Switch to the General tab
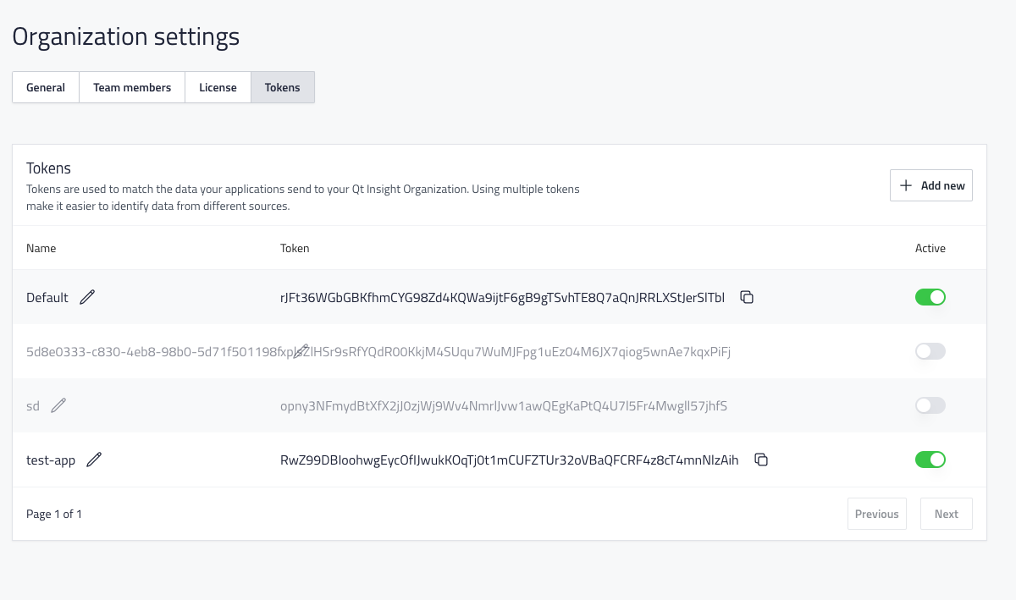 pos(46,87)
